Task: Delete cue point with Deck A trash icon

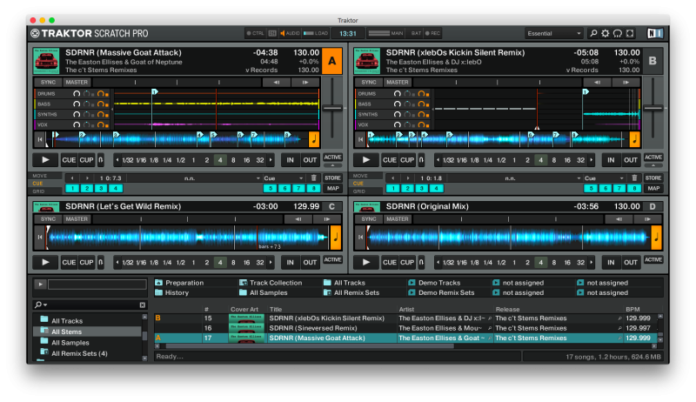Action: coord(314,178)
